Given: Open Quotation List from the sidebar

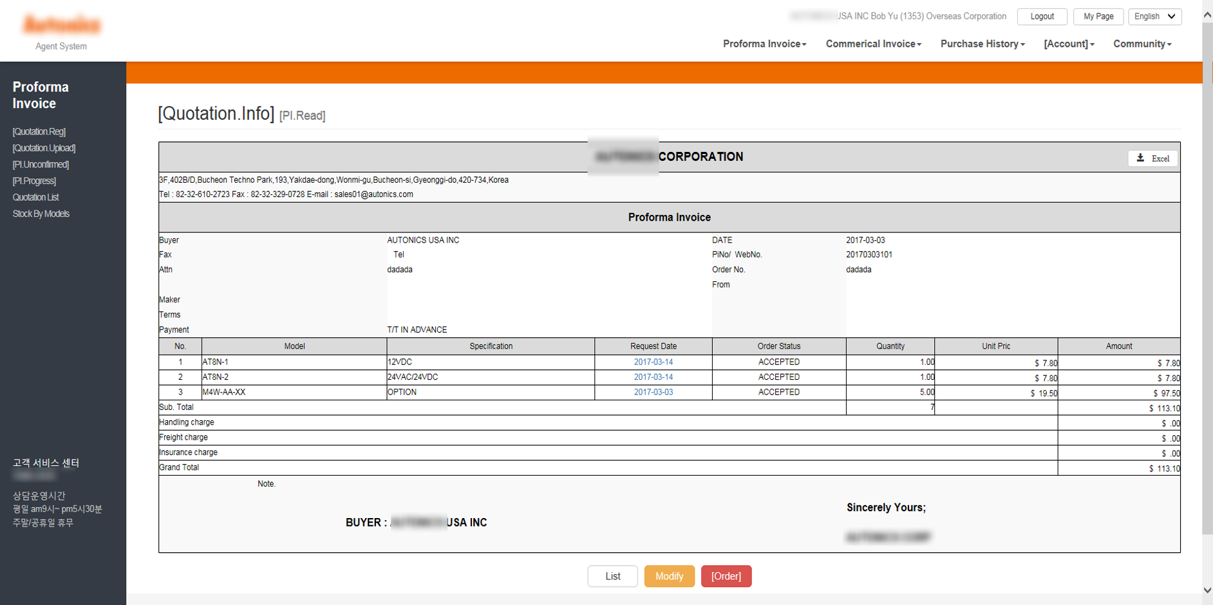Looking at the screenshot, I should click(x=35, y=198).
